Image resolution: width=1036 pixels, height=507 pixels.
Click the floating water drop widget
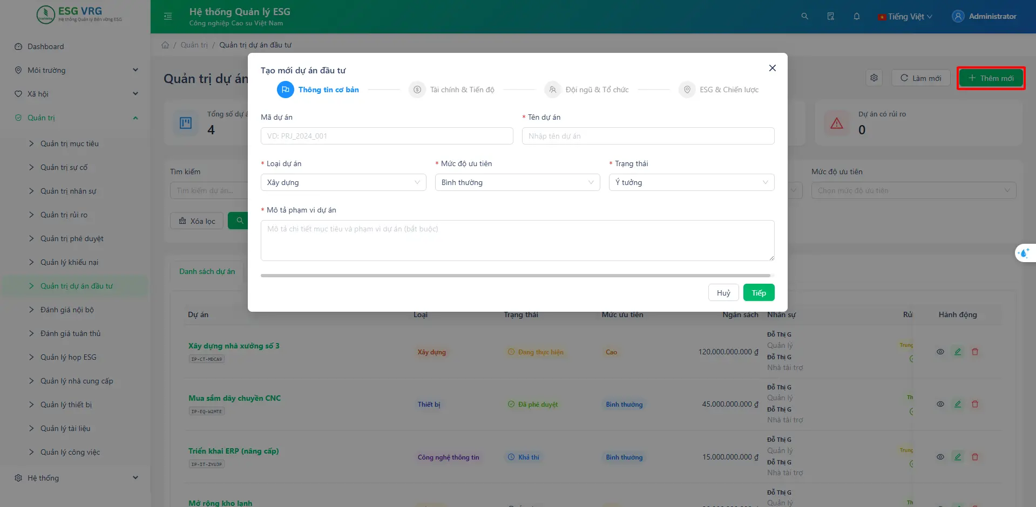(1024, 252)
